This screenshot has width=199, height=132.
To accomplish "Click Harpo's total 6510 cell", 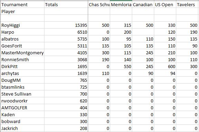I will [66, 32].
